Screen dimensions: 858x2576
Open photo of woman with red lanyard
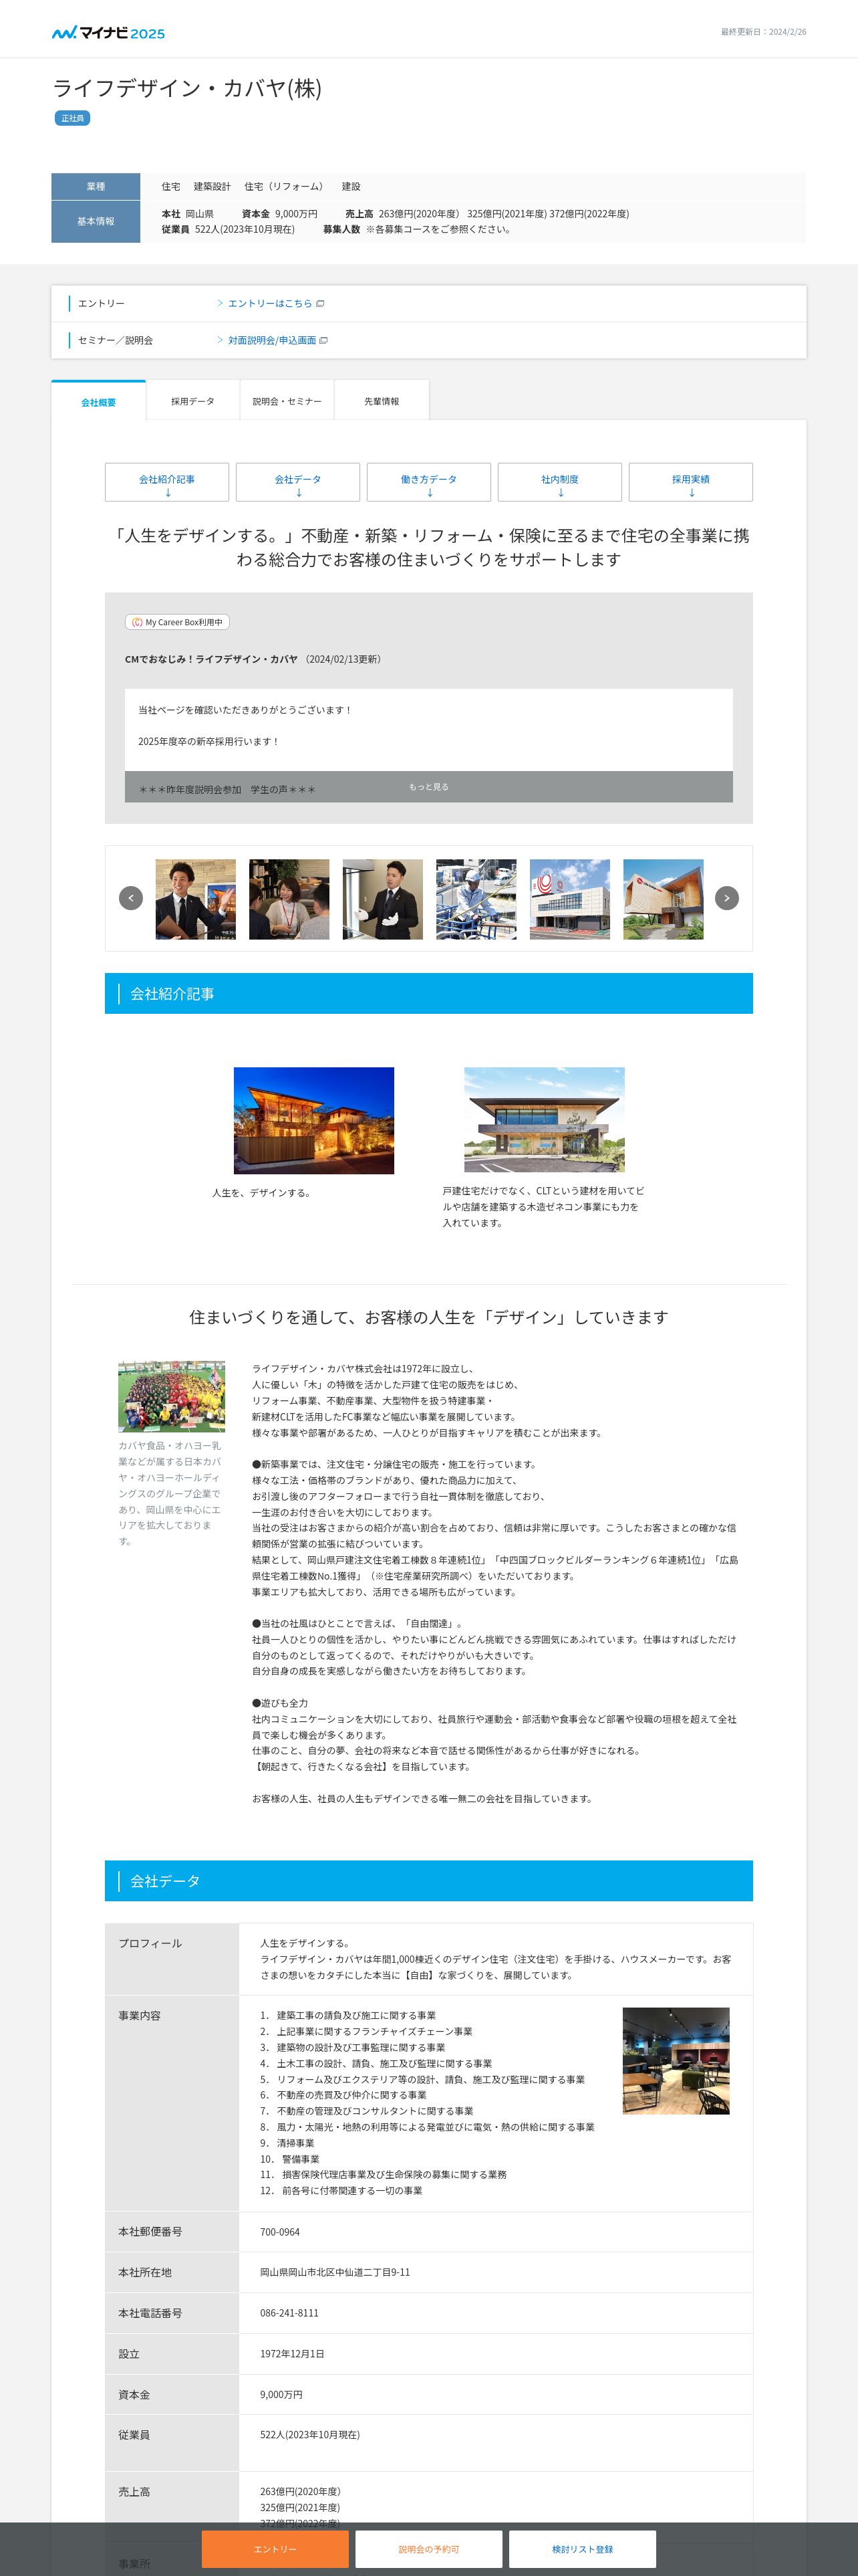(289, 899)
